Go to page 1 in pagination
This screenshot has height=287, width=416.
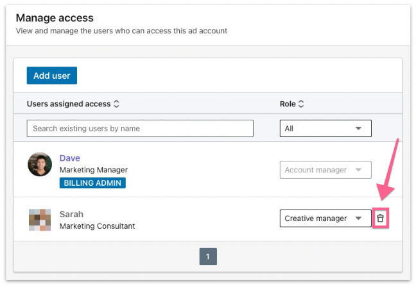point(208,256)
